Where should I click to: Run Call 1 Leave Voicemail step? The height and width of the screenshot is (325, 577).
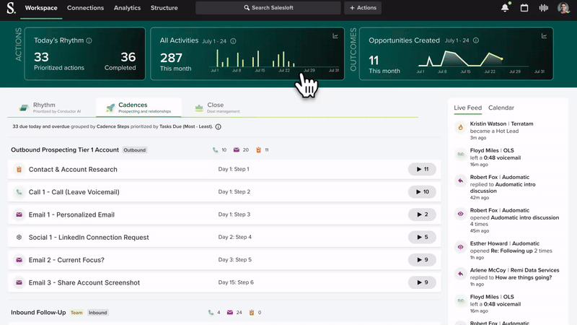pyautogui.click(x=422, y=191)
